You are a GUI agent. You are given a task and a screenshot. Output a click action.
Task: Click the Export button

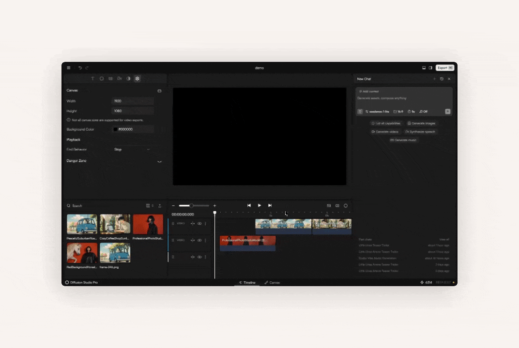444,68
